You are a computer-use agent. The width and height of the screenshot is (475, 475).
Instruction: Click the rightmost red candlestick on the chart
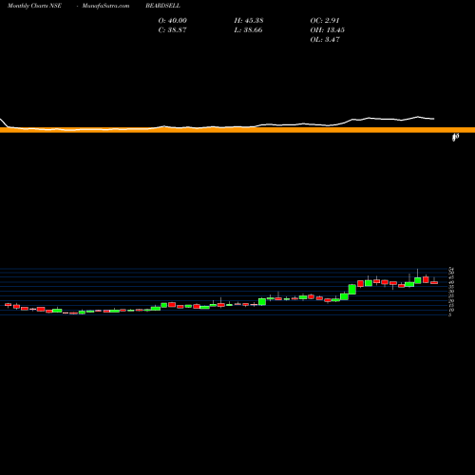point(434,282)
